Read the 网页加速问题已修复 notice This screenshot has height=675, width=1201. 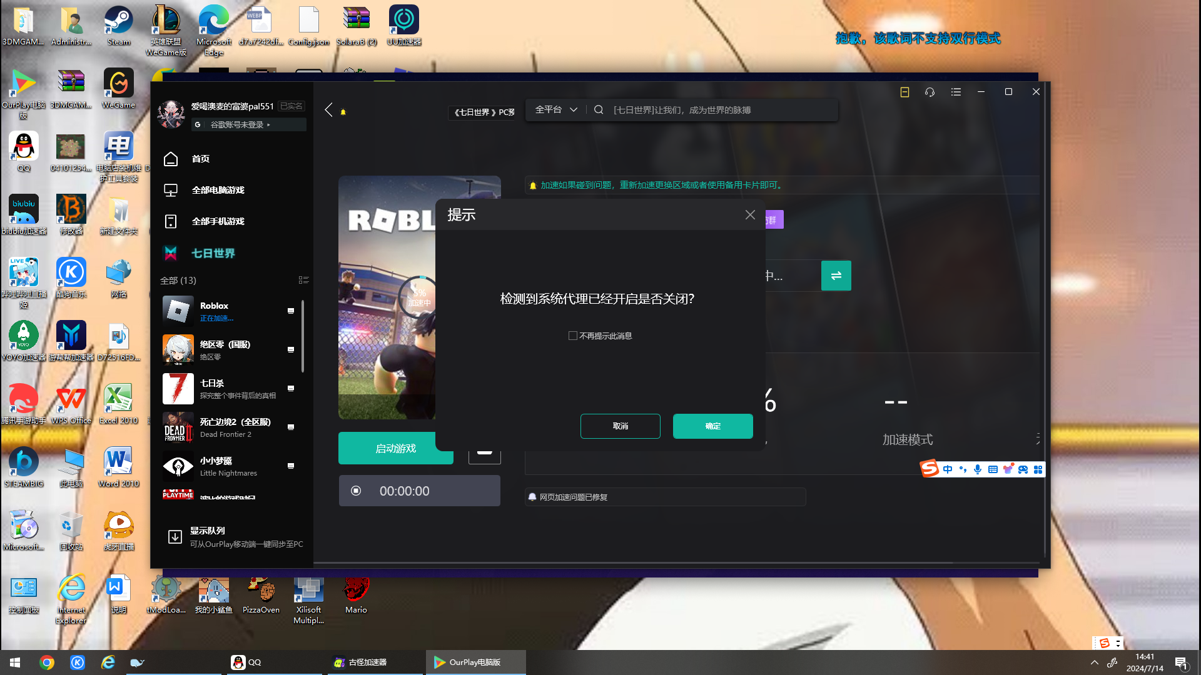click(665, 497)
